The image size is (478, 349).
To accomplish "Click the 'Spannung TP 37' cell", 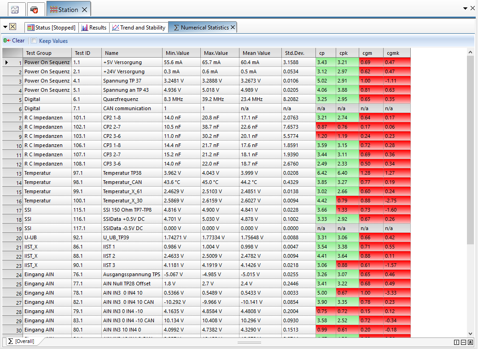I will (132, 81).
